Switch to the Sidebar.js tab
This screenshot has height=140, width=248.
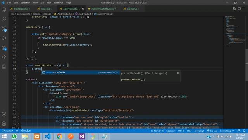[x=132, y=9]
